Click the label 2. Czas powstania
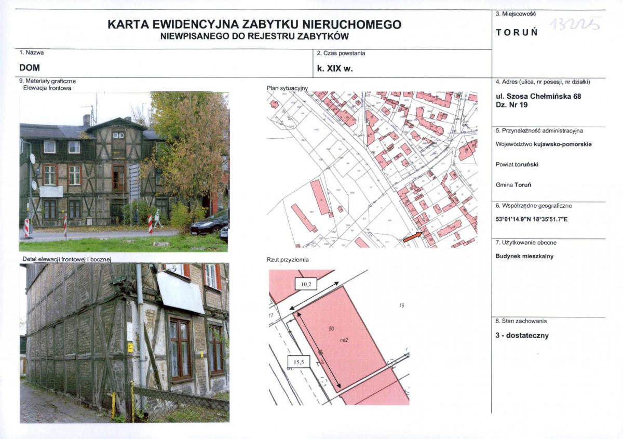The width and height of the screenshot is (623, 439). (341, 53)
